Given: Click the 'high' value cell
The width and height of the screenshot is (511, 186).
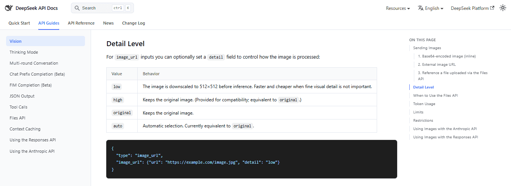Looking at the screenshot, I should [x=122, y=100].
